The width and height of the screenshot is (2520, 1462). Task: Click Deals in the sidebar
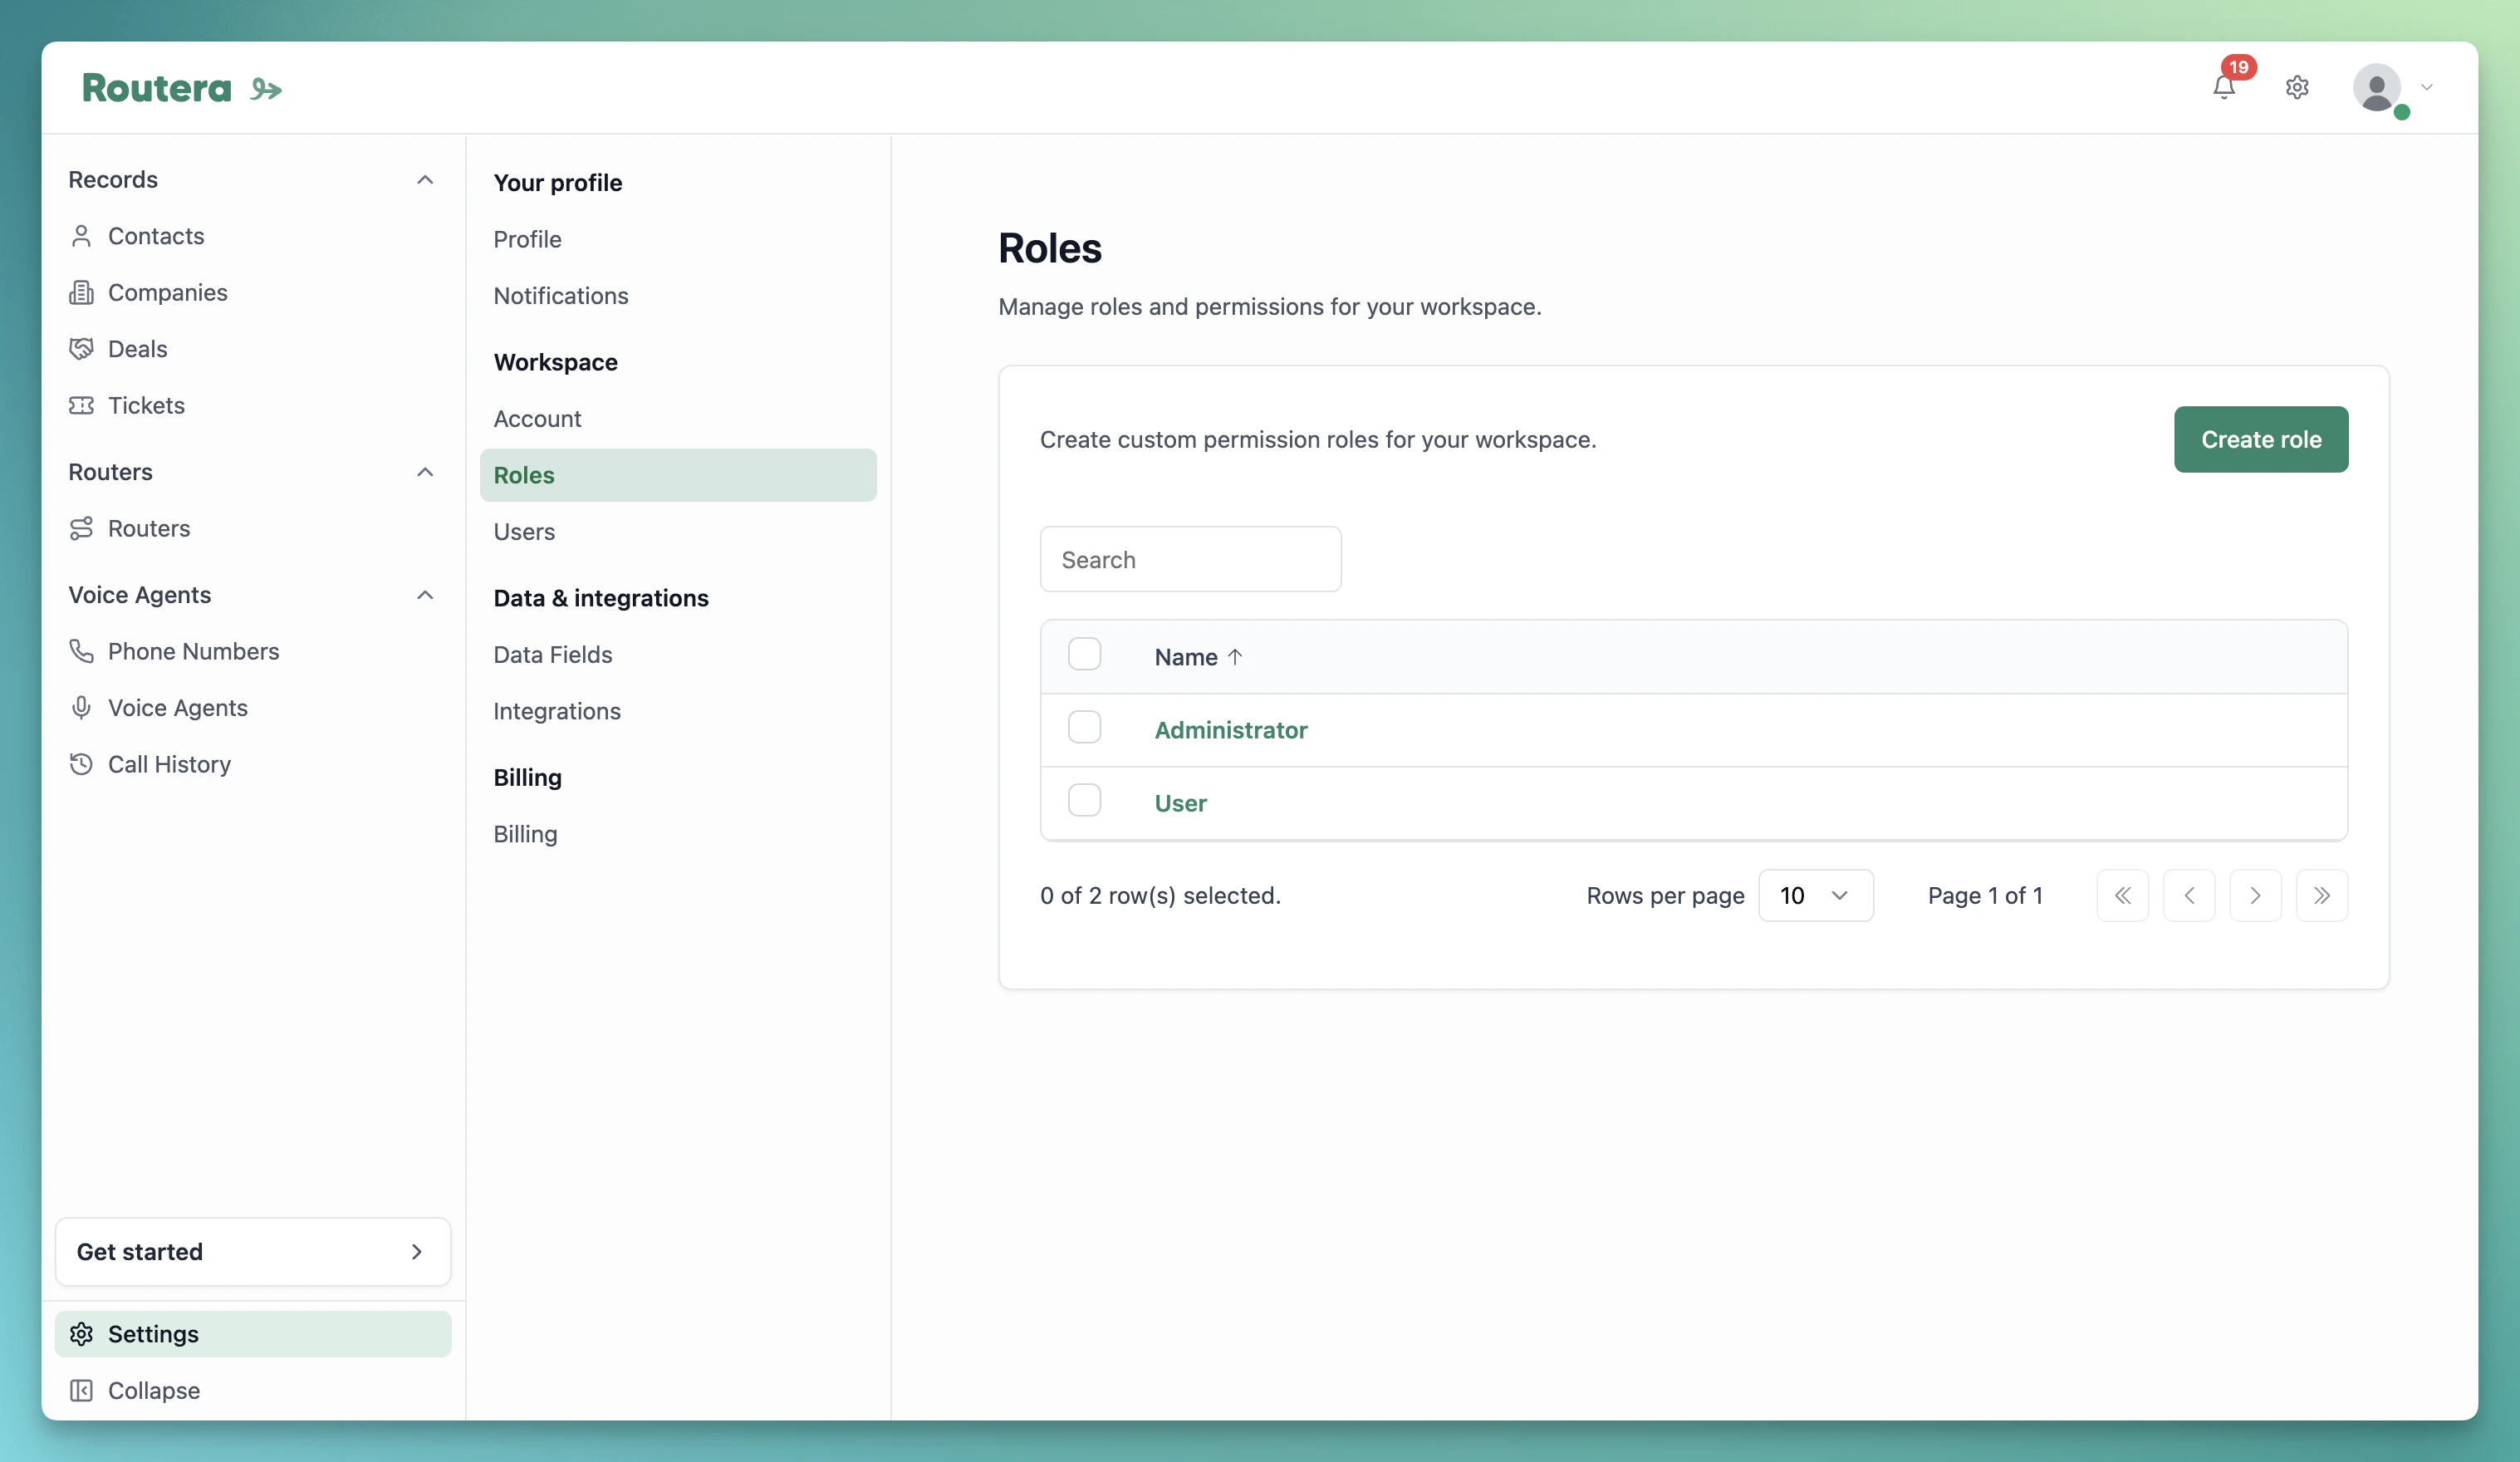(x=138, y=349)
